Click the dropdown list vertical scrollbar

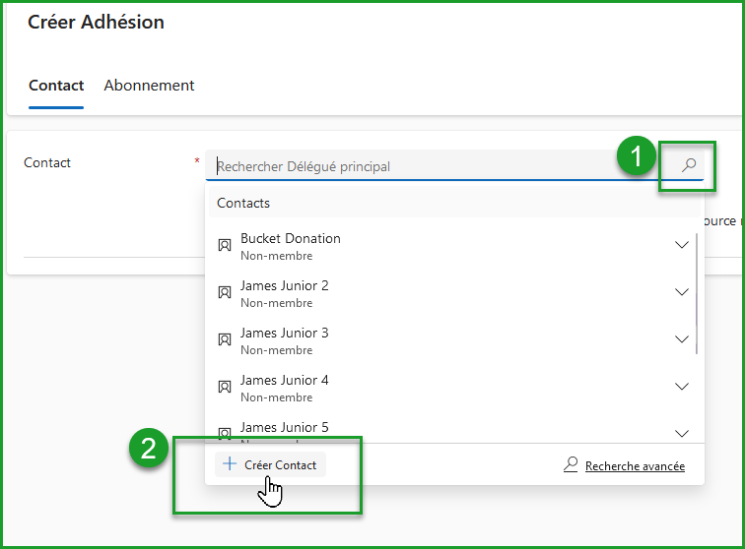pyautogui.click(x=699, y=295)
